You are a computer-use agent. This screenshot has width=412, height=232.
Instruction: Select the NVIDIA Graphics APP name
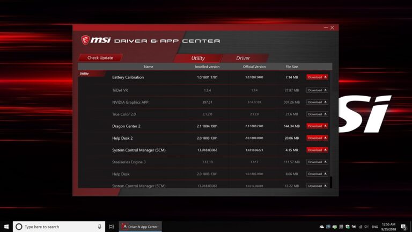[x=130, y=103]
